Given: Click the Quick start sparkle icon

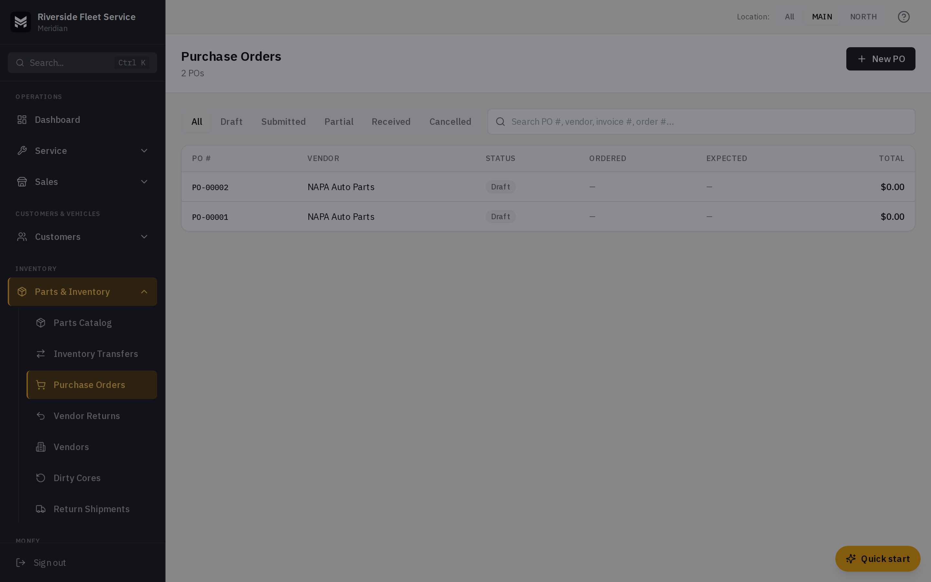Looking at the screenshot, I should pyautogui.click(x=851, y=558).
